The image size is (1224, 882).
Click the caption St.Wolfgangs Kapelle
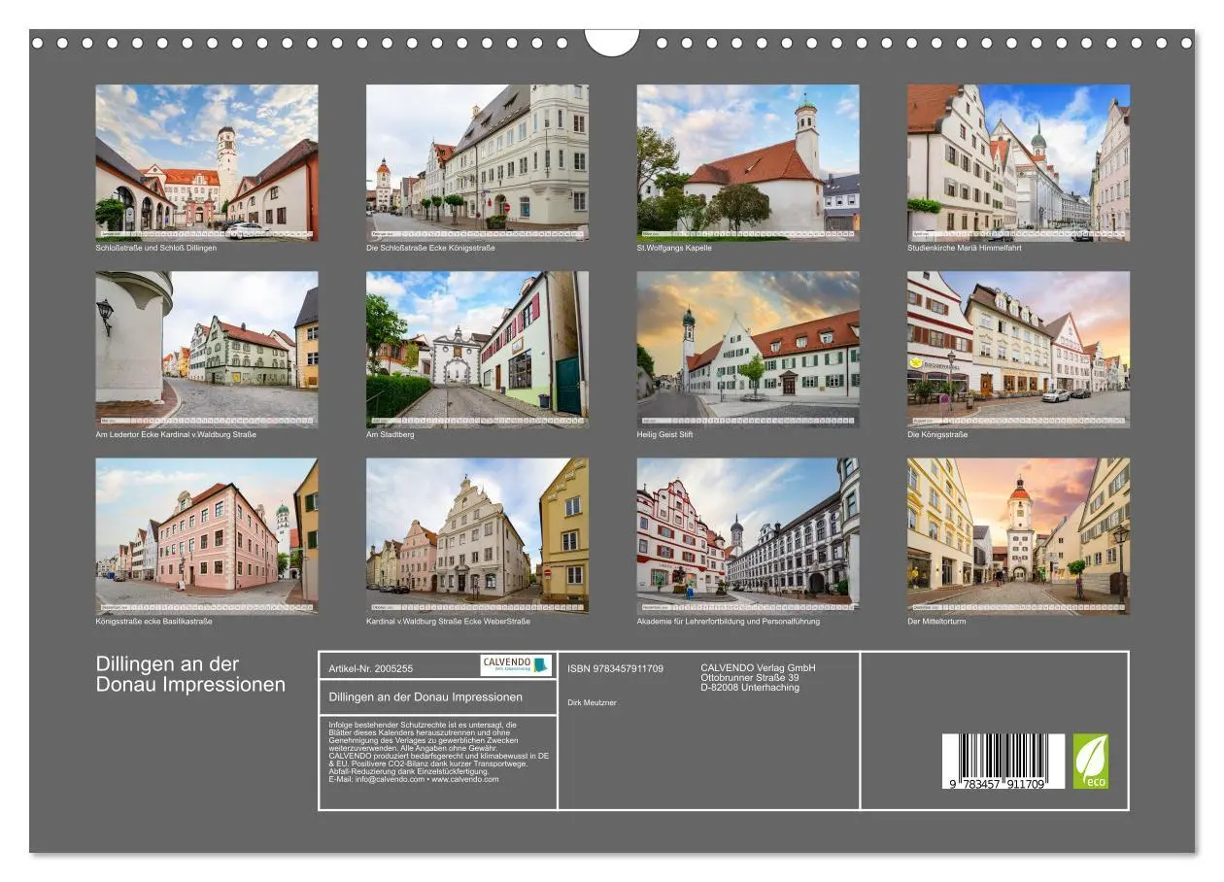(674, 248)
